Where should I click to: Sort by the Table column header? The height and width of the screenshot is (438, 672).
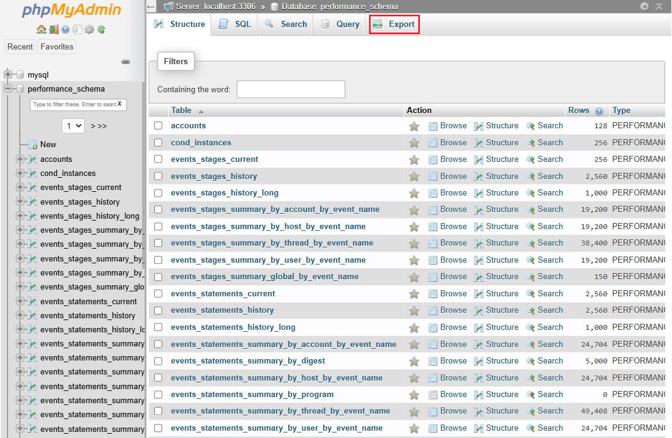coord(181,111)
